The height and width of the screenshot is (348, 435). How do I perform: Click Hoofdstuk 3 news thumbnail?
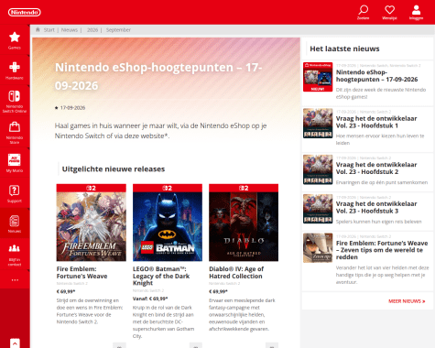point(318,209)
